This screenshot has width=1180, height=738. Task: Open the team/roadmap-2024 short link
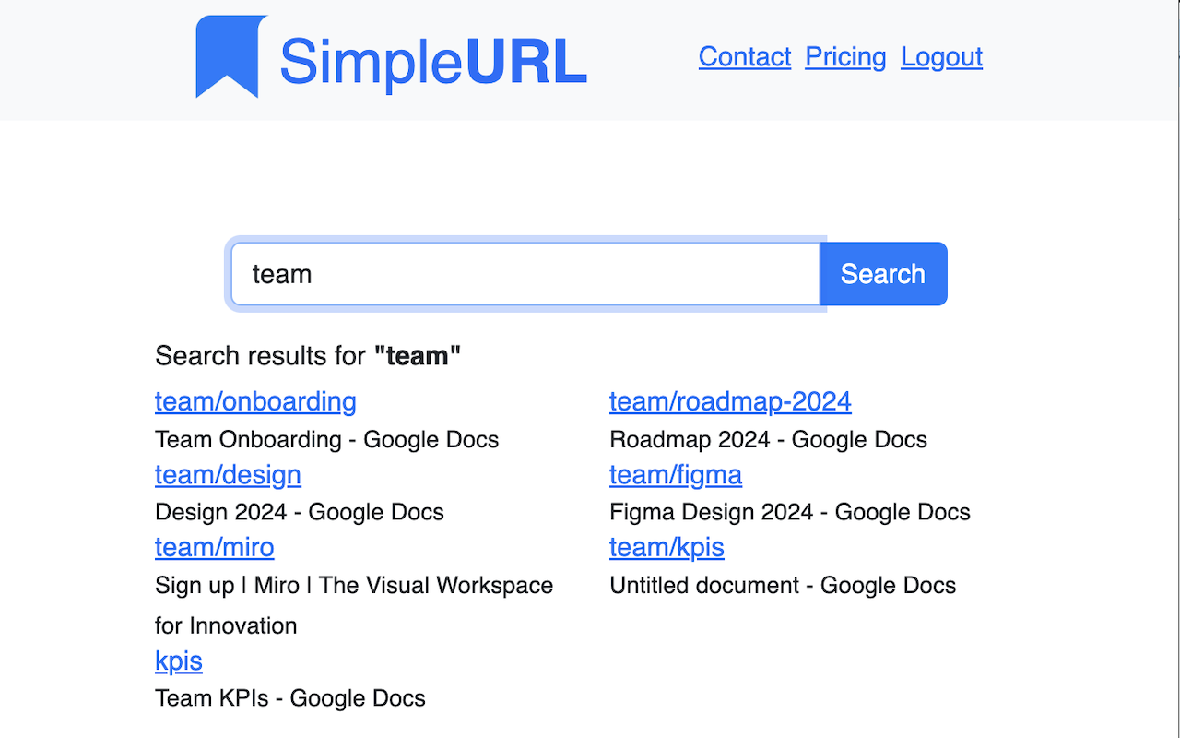pyautogui.click(x=730, y=401)
